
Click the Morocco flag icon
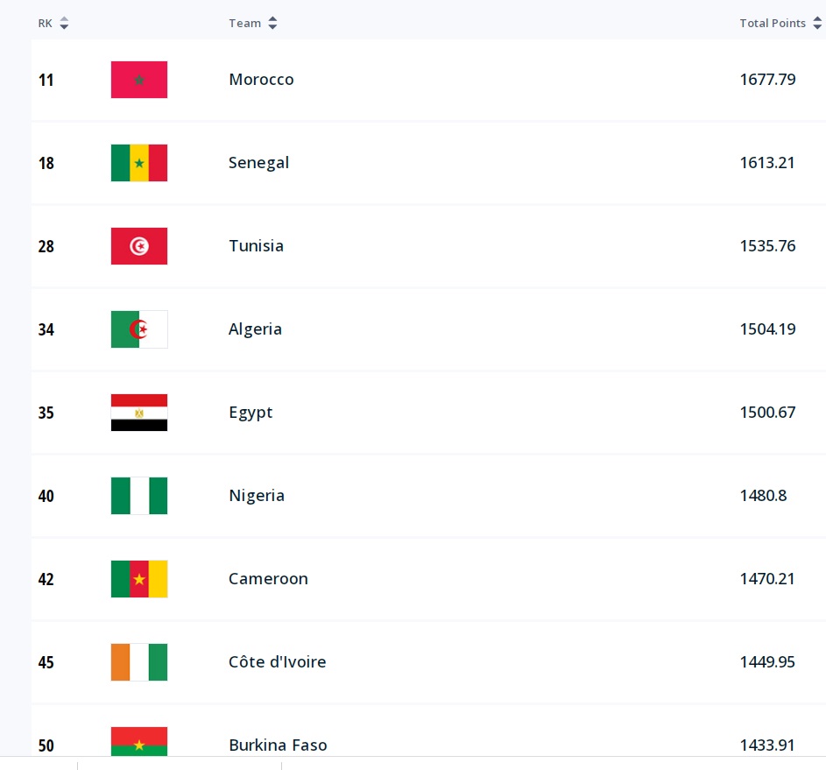[139, 80]
